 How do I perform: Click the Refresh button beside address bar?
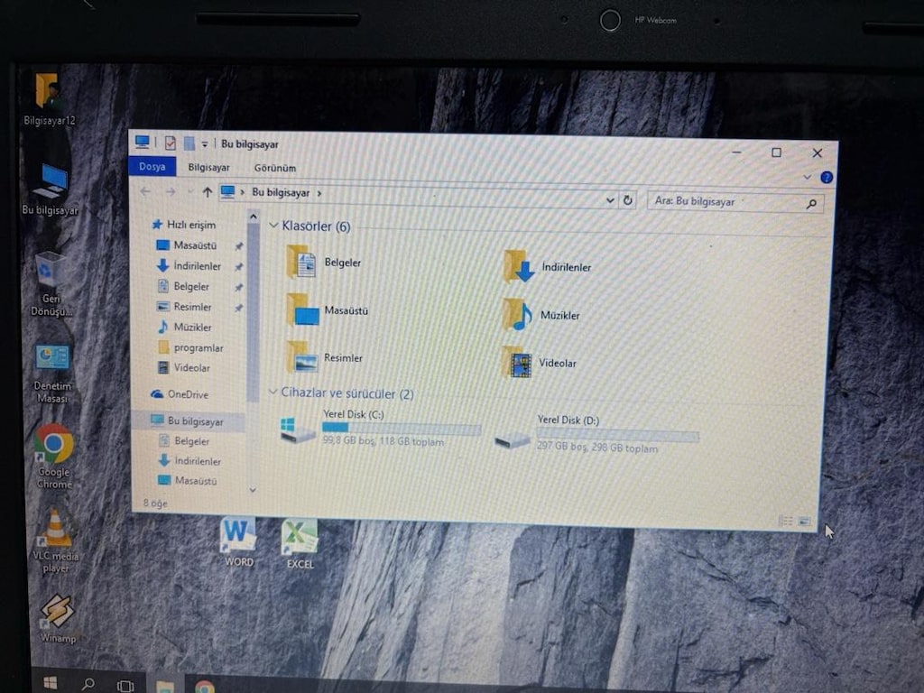point(628,200)
